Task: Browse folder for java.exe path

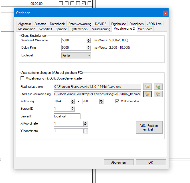Action: [147, 87]
